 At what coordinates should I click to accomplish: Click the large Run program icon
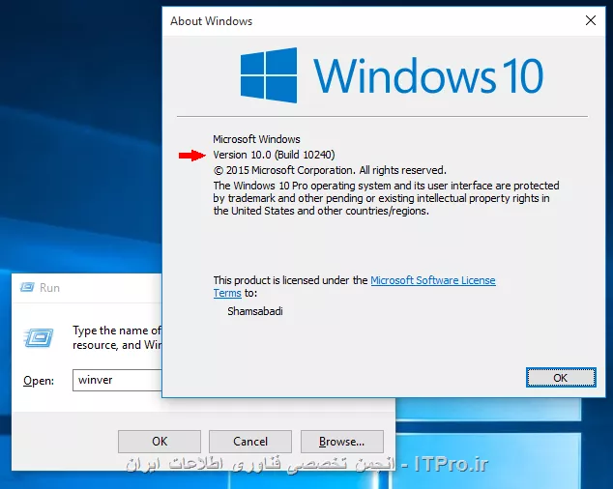pyautogui.click(x=39, y=337)
